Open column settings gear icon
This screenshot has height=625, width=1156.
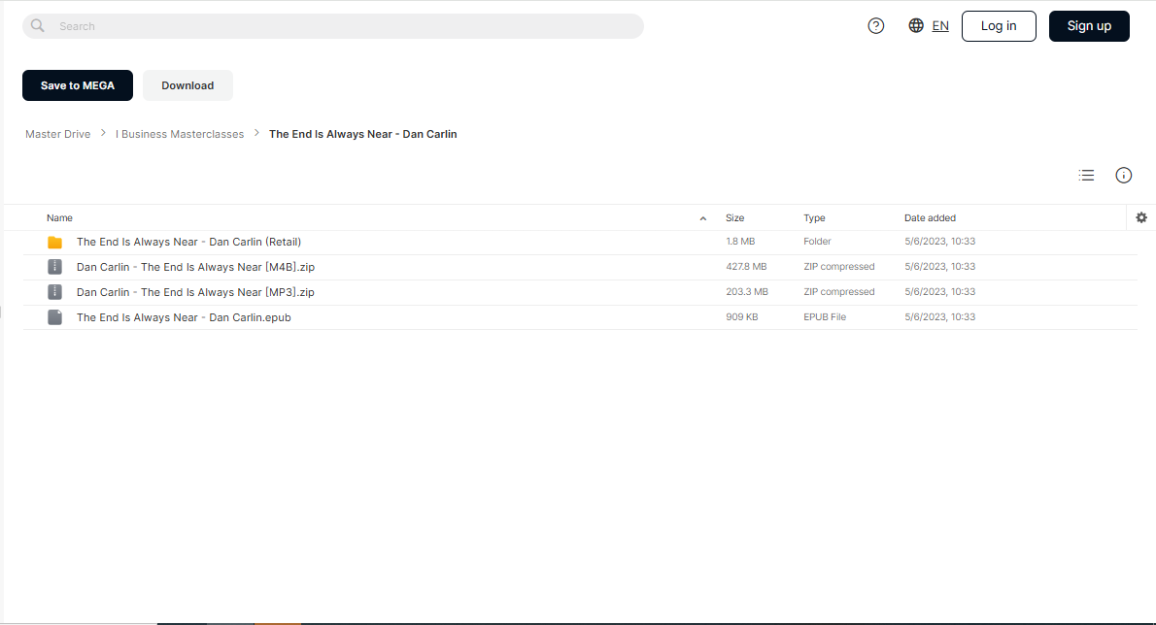(x=1141, y=218)
